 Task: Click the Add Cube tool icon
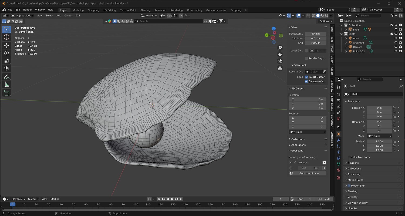click(x=7, y=93)
